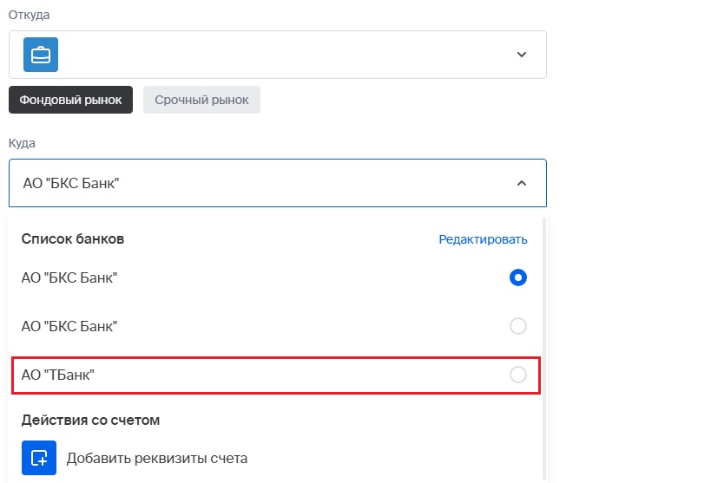Switch to the "Срочный рынок" tab

coord(201,100)
